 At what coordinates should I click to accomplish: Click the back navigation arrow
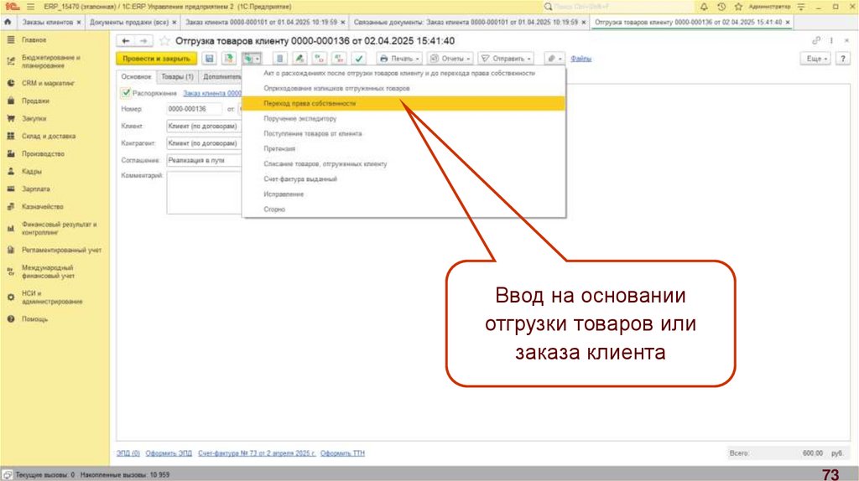126,40
